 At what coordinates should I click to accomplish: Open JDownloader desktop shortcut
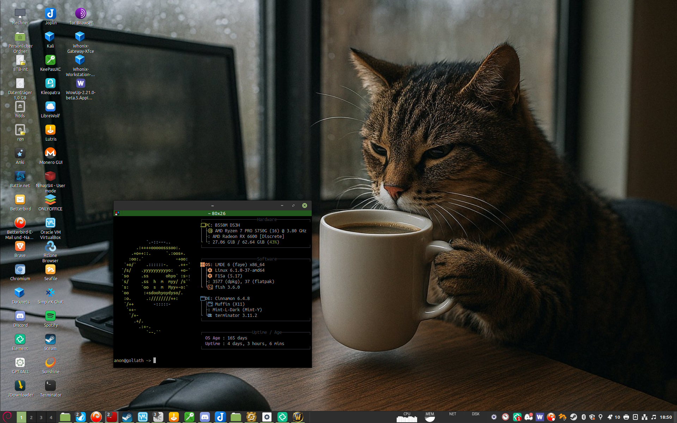20,389
